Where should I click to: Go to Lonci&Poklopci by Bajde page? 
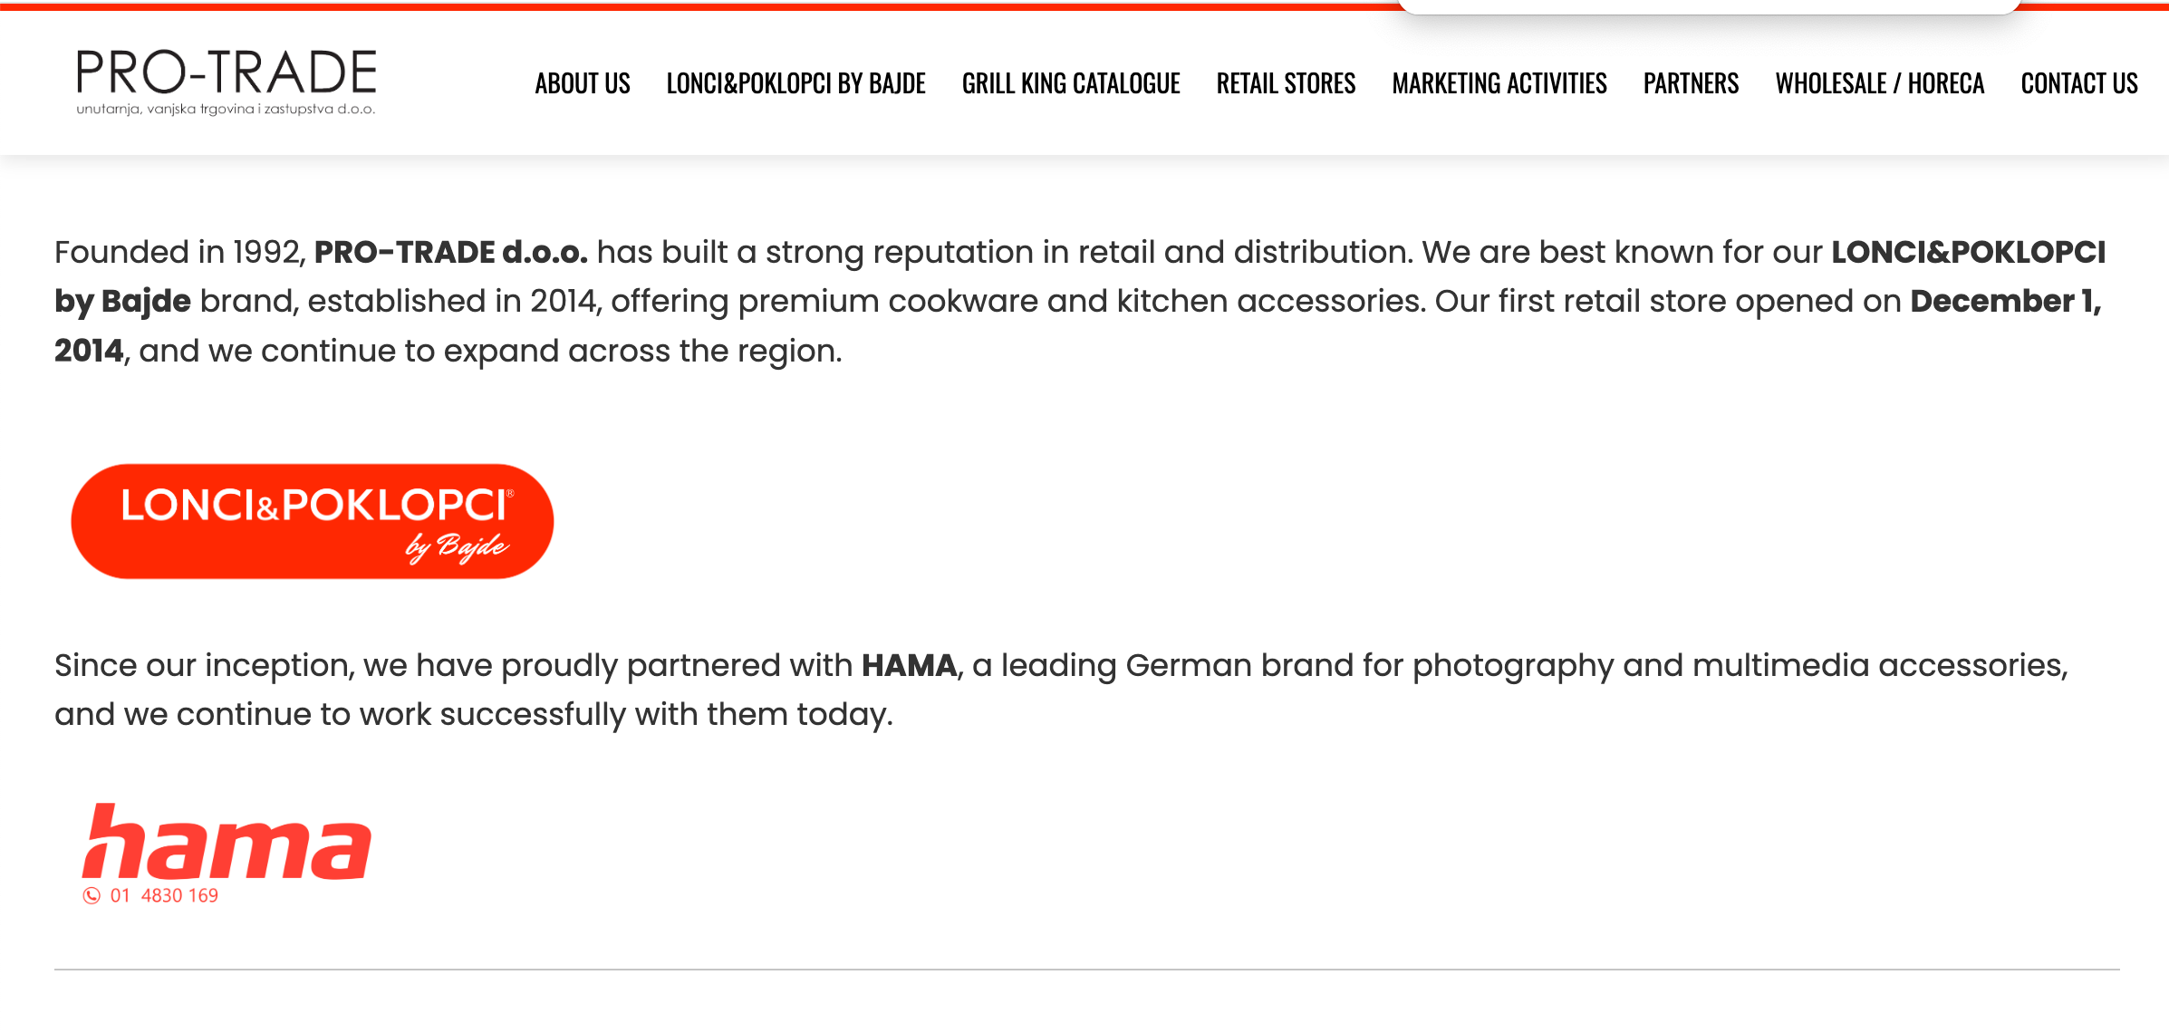[x=795, y=83]
